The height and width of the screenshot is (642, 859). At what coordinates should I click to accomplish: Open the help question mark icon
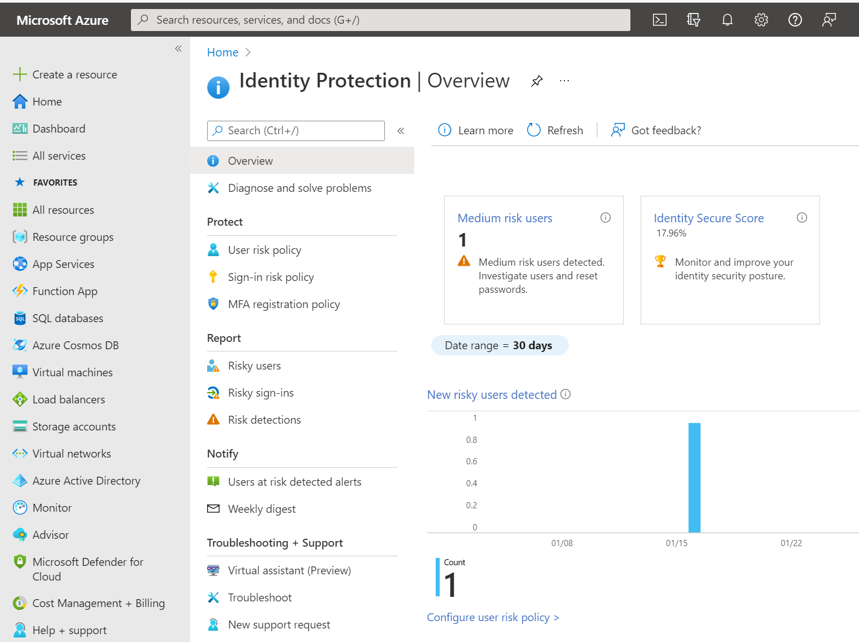795,20
